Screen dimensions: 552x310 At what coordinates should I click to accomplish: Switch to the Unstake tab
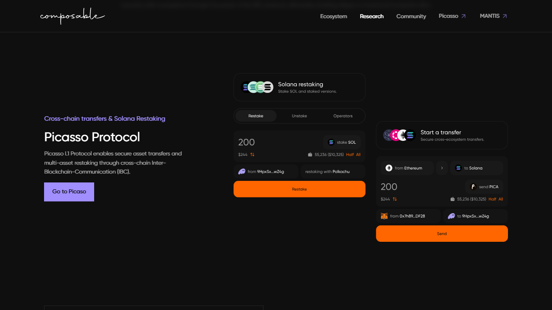coord(299,116)
